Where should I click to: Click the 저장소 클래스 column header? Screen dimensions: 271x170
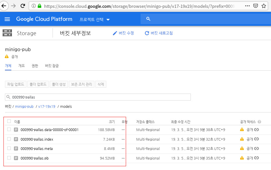click(x=145, y=122)
